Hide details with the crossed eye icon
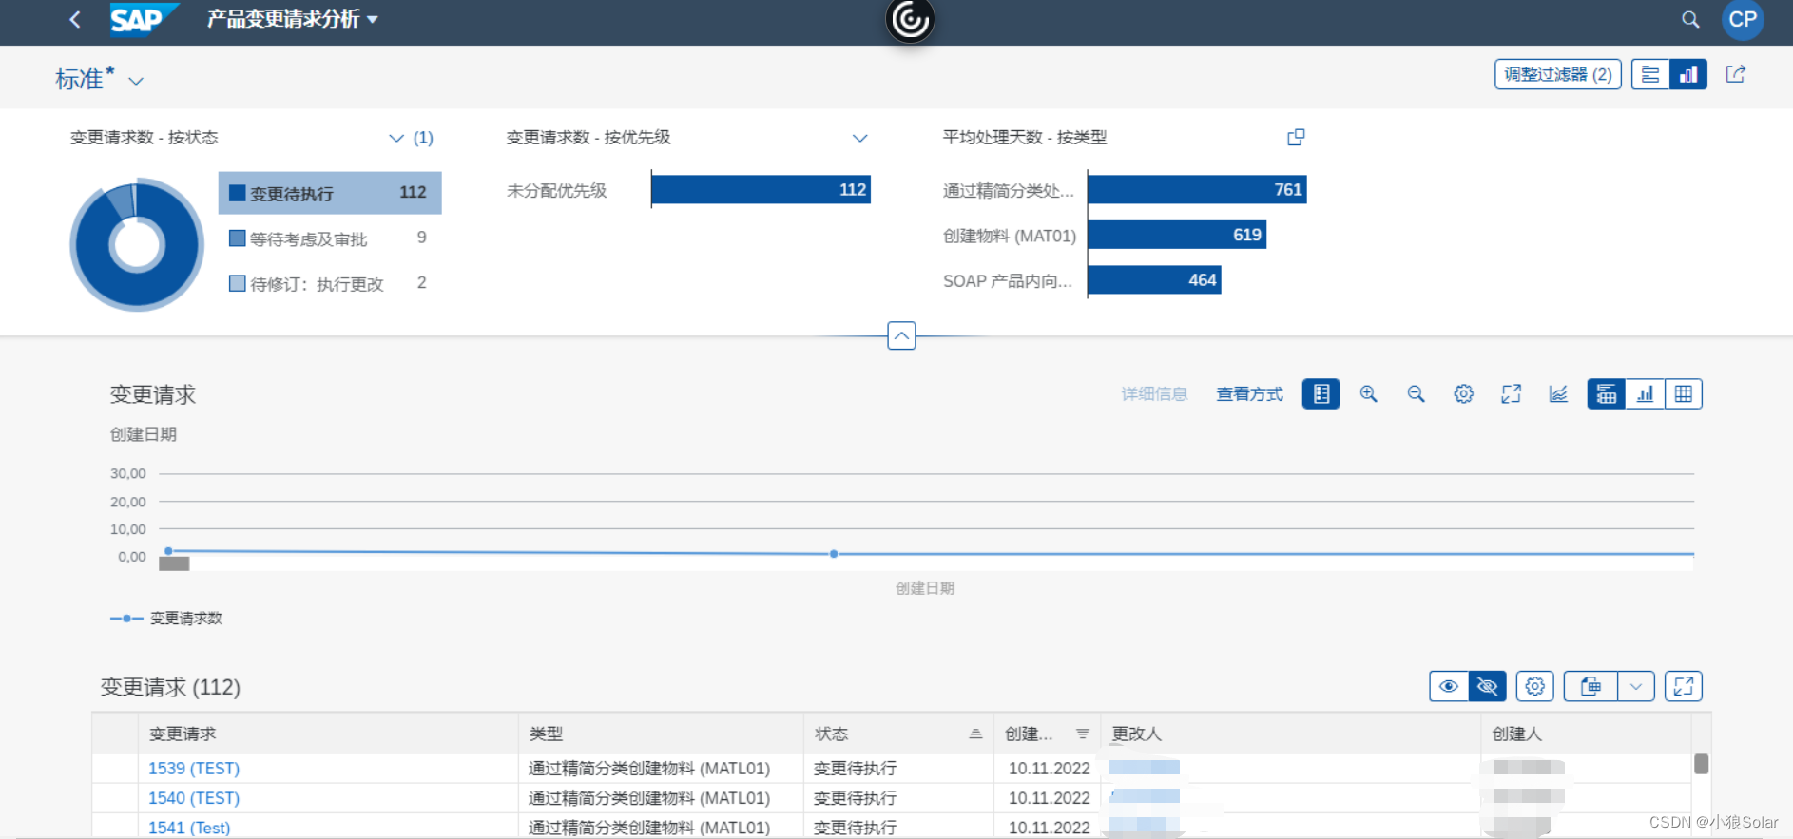This screenshot has height=839, width=1793. tap(1487, 686)
